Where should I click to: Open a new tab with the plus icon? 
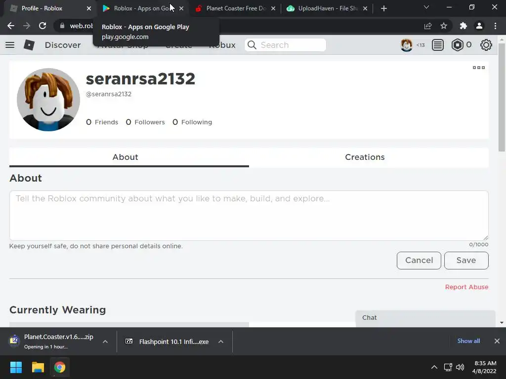[383, 8]
